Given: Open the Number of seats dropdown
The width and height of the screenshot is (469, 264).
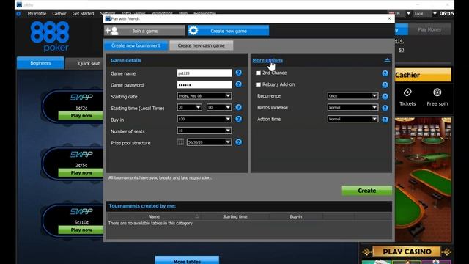Looking at the screenshot, I should (204, 131).
